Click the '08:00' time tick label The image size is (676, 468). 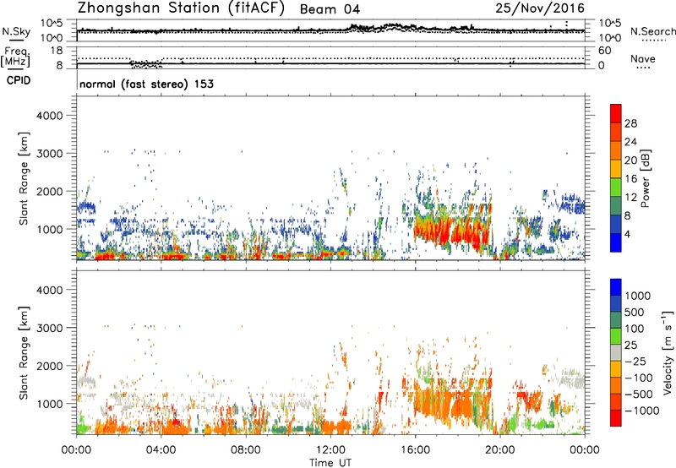point(245,450)
